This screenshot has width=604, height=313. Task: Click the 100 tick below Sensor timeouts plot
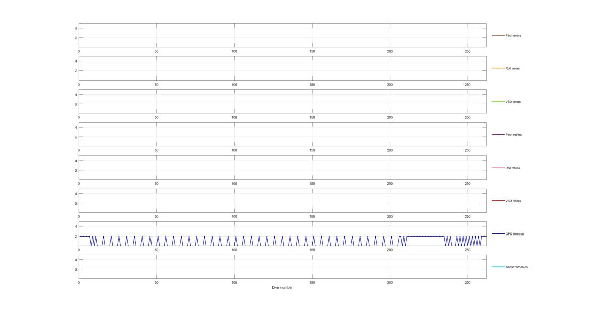tap(234, 283)
